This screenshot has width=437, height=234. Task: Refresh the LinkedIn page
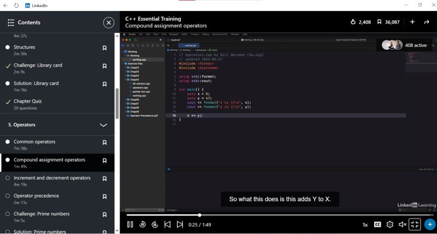click(16, 5)
